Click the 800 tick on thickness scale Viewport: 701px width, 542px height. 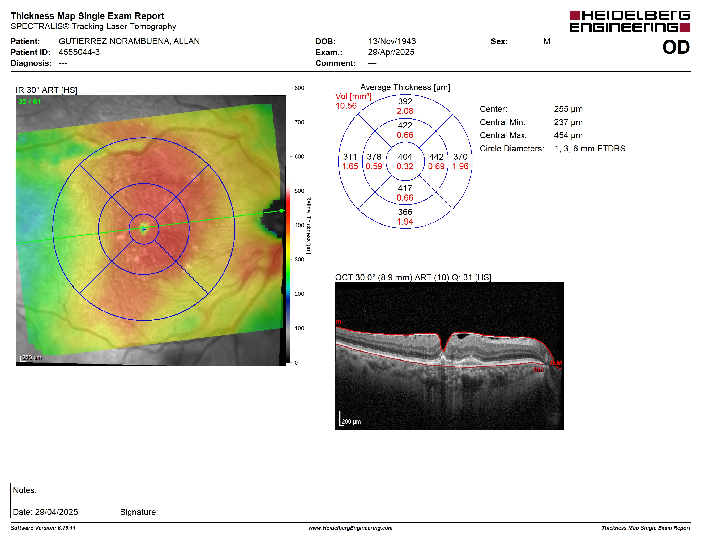(299, 88)
